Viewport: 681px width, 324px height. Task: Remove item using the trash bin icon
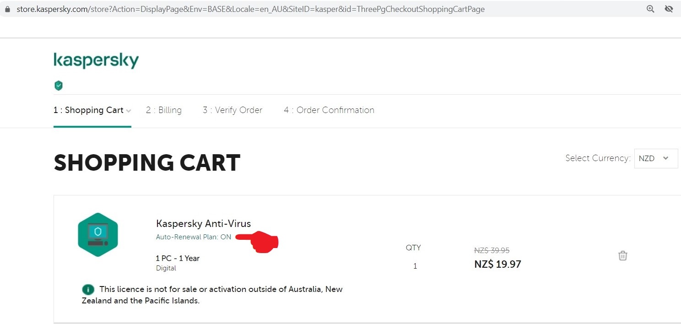point(622,256)
